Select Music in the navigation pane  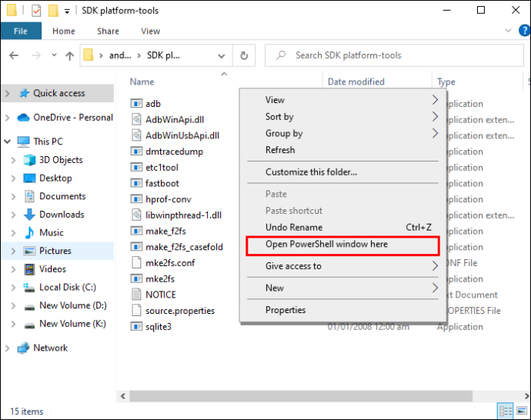(x=51, y=232)
